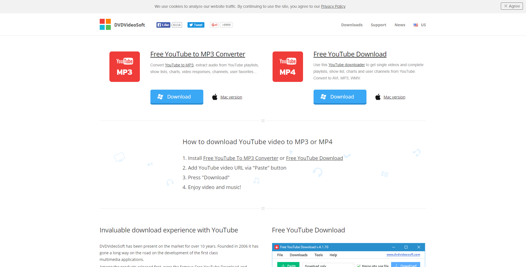Screen dimensions: 526x267
Task: Open Support in the top navigation
Action: (x=378, y=25)
